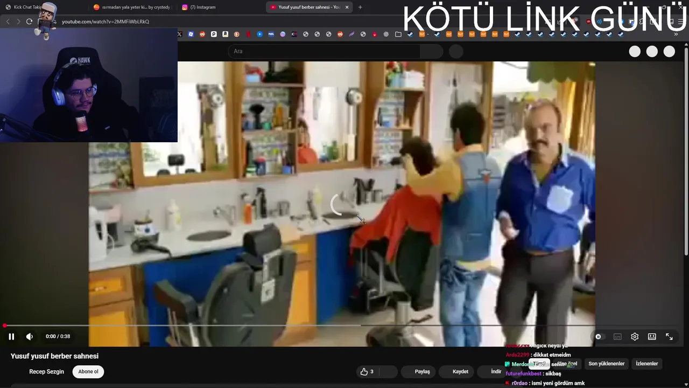Focus the Ara search field

[x=324, y=51]
